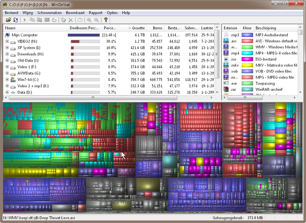Expand the VIDEO2 (N:) drive node

[7, 41]
